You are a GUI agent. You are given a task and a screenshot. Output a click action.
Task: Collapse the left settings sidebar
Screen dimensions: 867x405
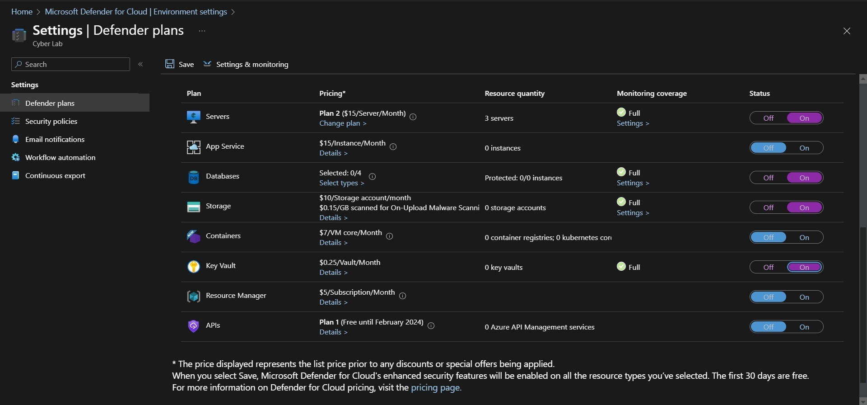pos(140,64)
